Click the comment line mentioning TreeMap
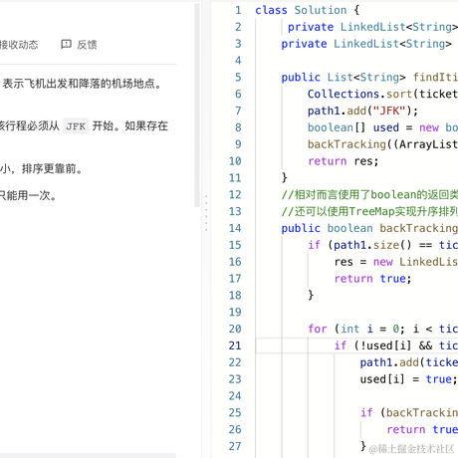The height and width of the screenshot is (458, 458). pos(369,211)
